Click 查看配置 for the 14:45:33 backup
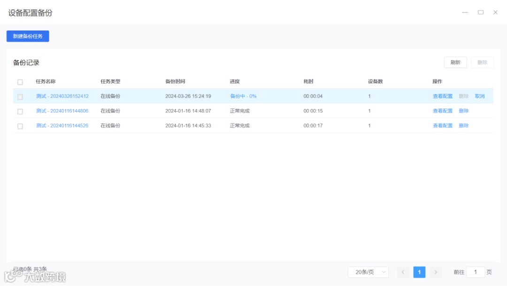 tap(443, 125)
